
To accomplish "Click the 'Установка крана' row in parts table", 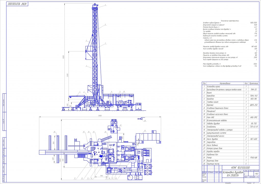I will tap(213, 87).
